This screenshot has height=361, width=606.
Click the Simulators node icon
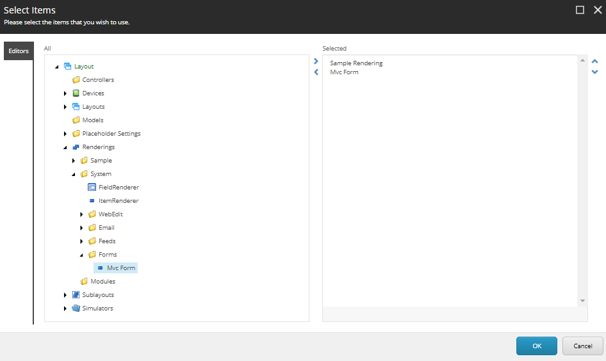pyautogui.click(x=76, y=308)
